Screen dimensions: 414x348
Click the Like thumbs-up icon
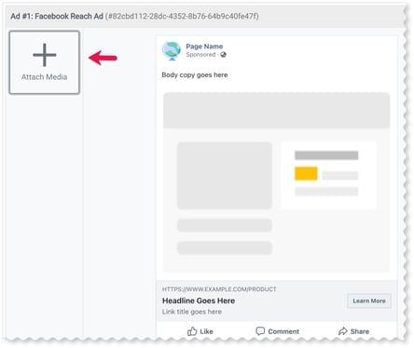point(192,331)
